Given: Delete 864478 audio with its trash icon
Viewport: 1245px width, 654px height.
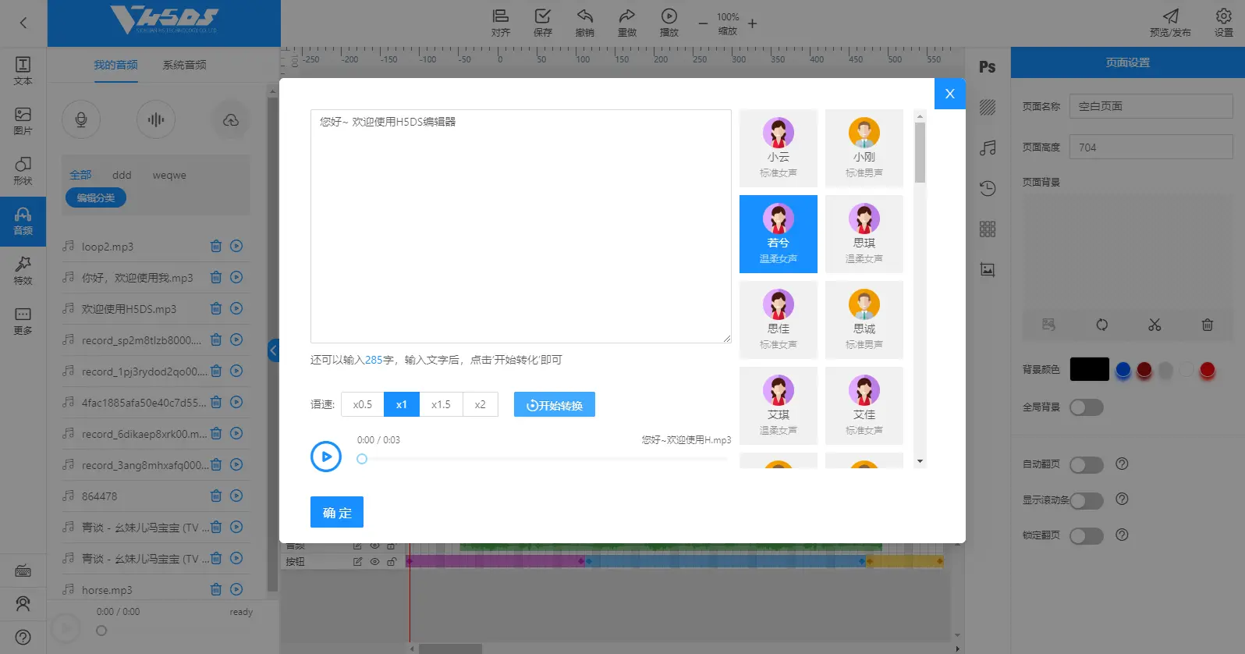Looking at the screenshot, I should 216,496.
